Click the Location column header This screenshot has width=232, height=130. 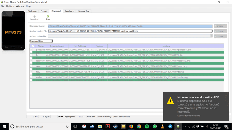click(x=165, y=46)
